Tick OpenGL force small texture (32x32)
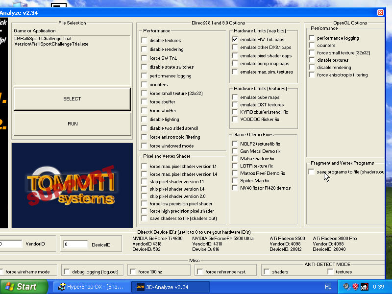This screenshot has width=392, height=294. 312,52
